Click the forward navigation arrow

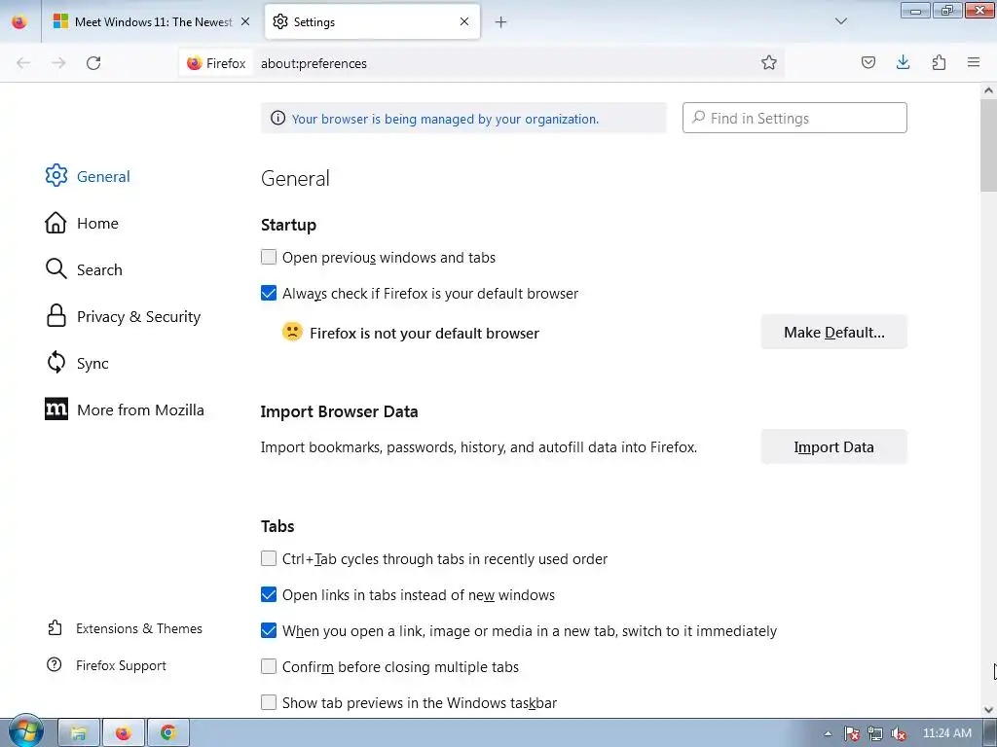(x=58, y=63)
